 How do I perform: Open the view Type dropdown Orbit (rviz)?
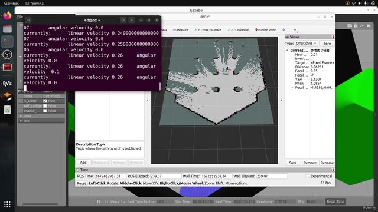pyautogui.click(x=306, y=44)
